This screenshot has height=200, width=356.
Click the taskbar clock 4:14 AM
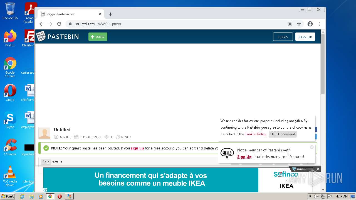342,196
